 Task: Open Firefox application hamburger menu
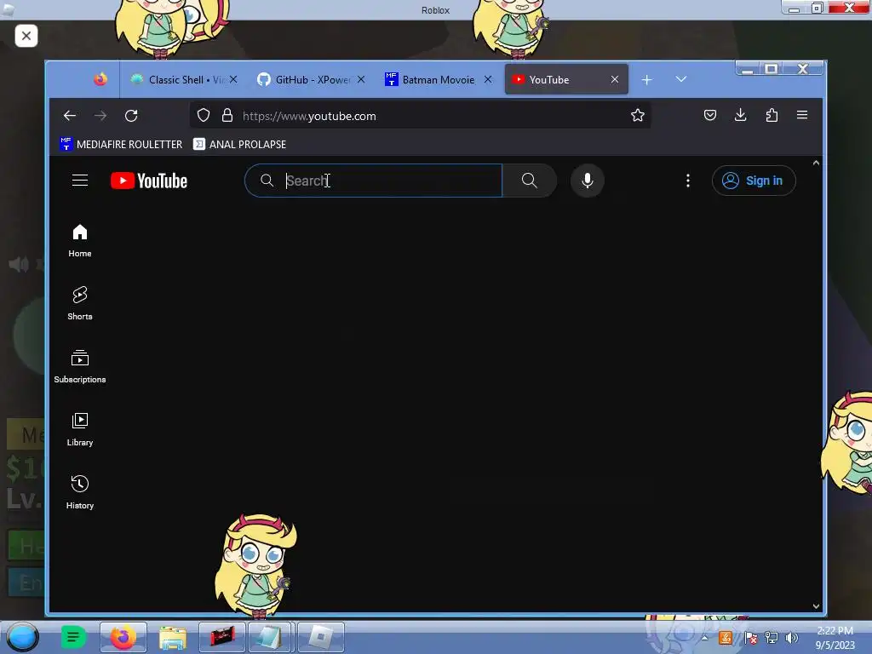tap(802, 115)
